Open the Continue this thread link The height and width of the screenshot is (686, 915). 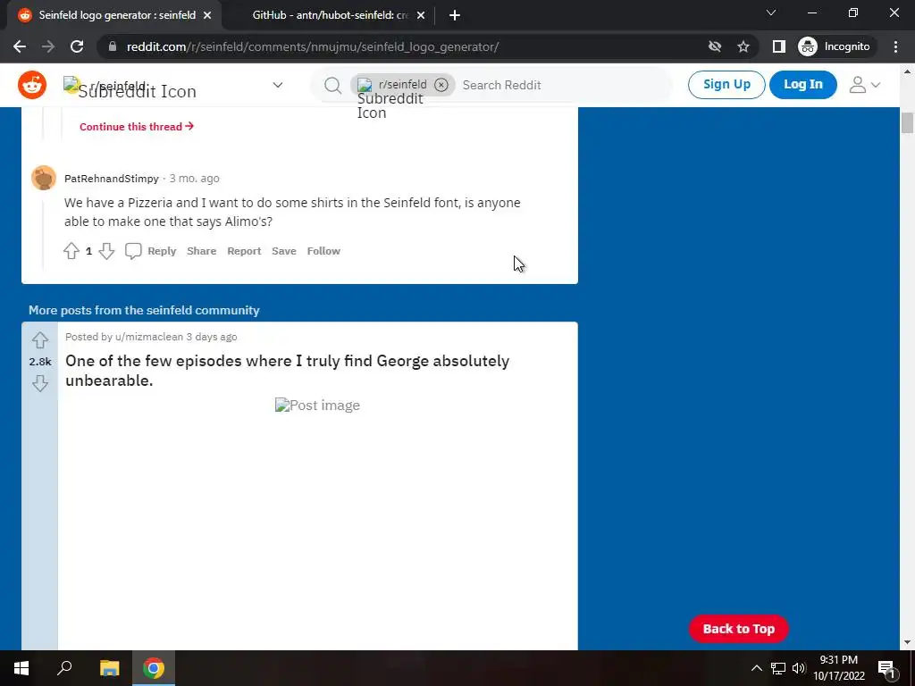click(x=137, y=127)
